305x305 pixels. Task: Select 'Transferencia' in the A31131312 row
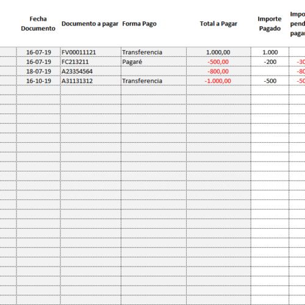click(x=154, y=81)
